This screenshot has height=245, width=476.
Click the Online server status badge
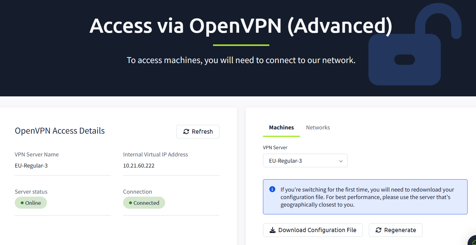click(31, 203)
